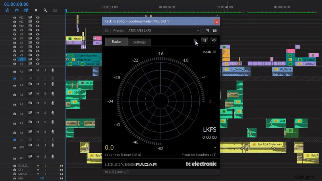322x181 pixels.
Task: Mute the DIALOG submix track
Action: coord(38,166)
